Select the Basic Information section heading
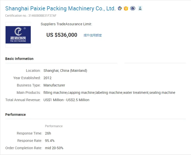This screenshot has width=191, height=155. pos(19,59)
